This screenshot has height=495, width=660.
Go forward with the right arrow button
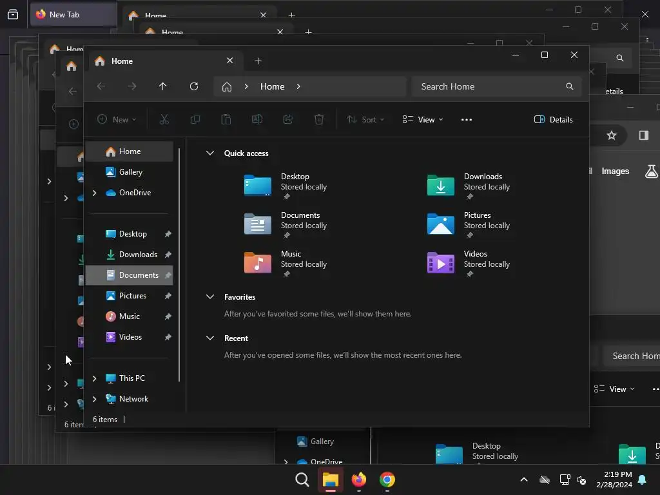tap(132, 86)
